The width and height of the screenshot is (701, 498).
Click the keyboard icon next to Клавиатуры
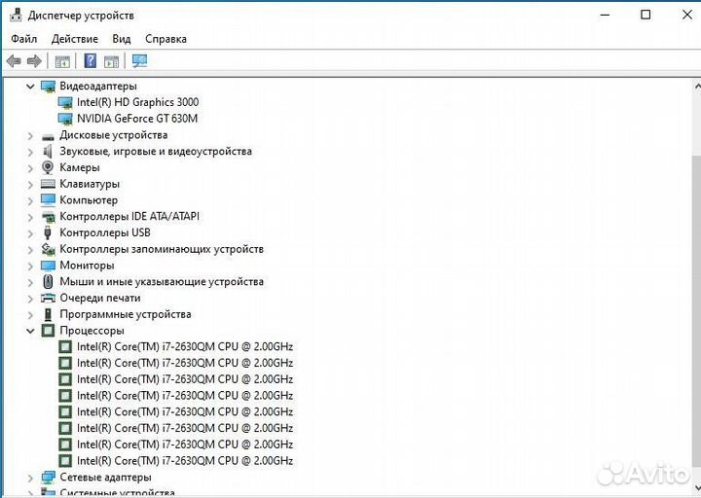point(48,184)
